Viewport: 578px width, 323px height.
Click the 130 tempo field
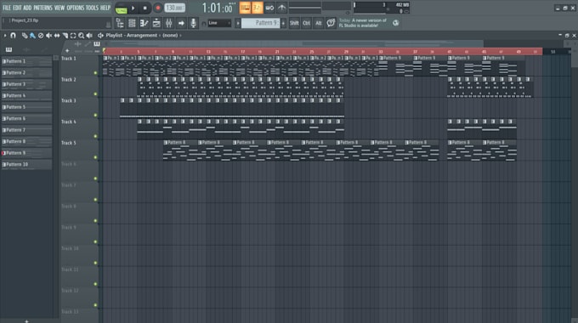pyautogui.click(x=175, y=8)
